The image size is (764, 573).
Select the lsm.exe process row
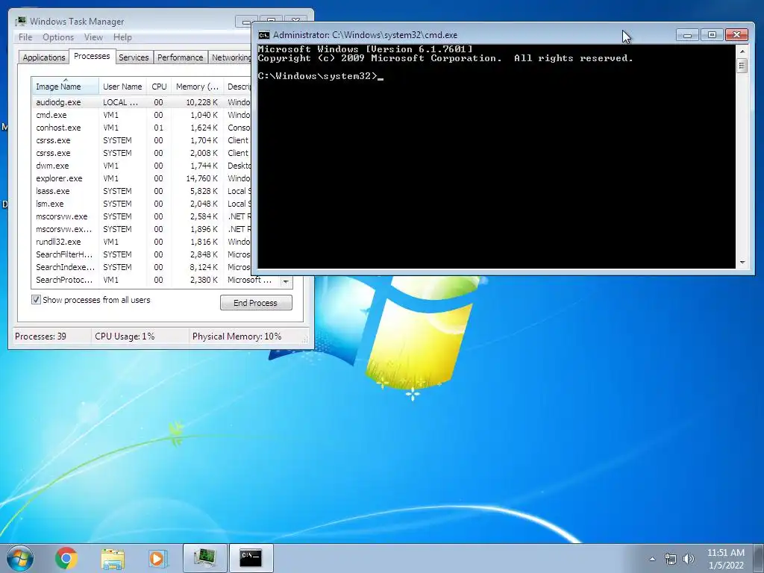click(141, 204)
